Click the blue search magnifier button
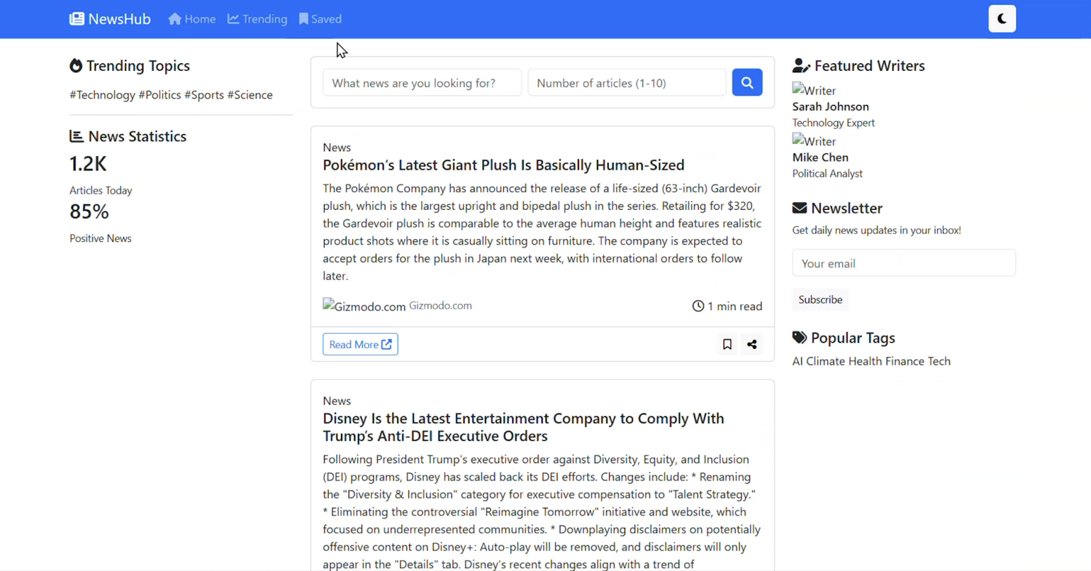The image size is (1091, 571). tap(747, 82)
